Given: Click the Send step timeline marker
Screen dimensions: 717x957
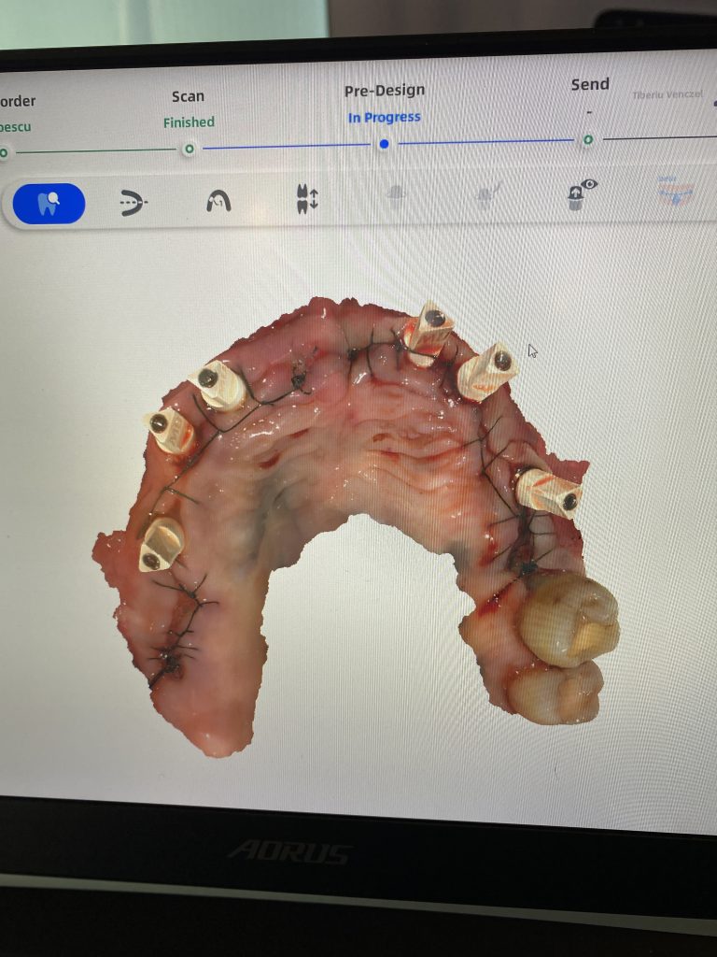Looking at the screenshot, I should pos(588,140).
